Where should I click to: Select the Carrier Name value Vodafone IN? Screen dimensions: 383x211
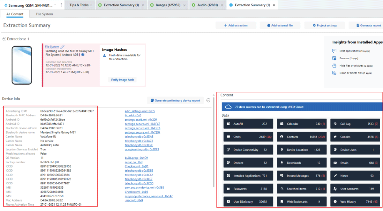coord(48,136)
